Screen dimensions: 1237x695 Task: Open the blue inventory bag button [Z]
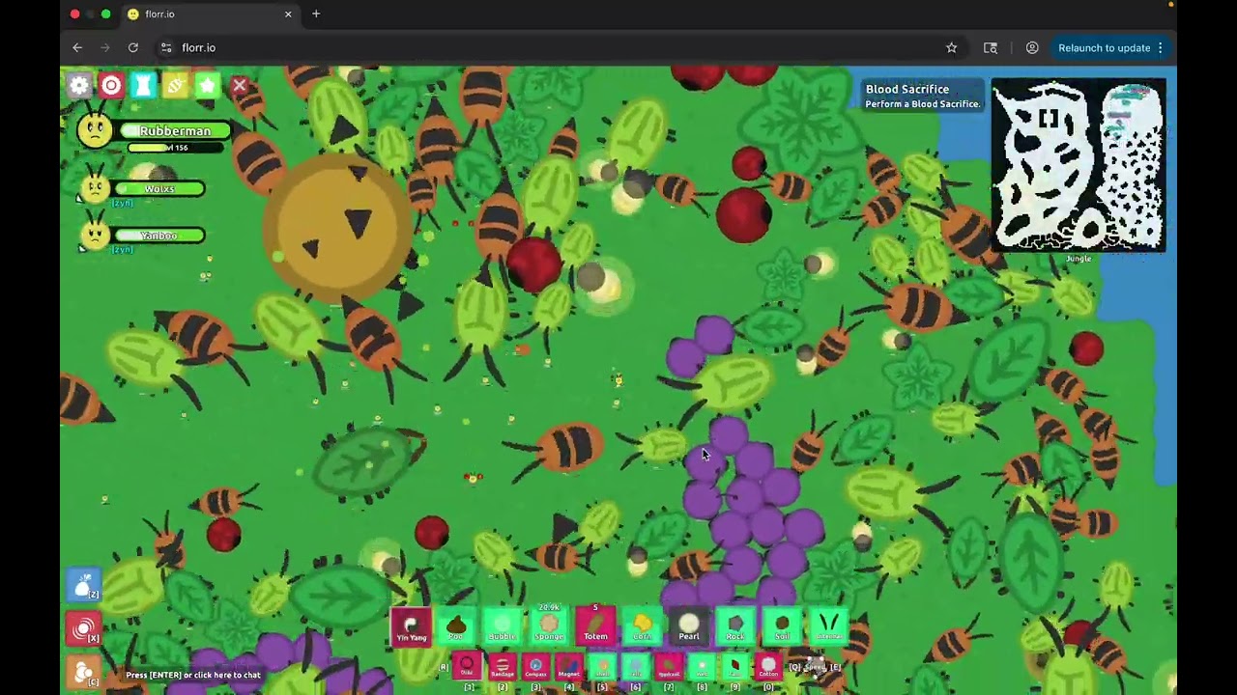(84, 585)
